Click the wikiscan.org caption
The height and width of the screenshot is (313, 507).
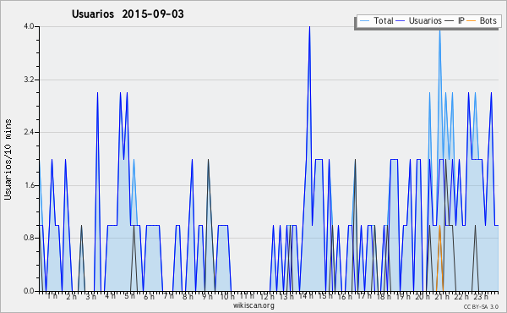point(253,305)
